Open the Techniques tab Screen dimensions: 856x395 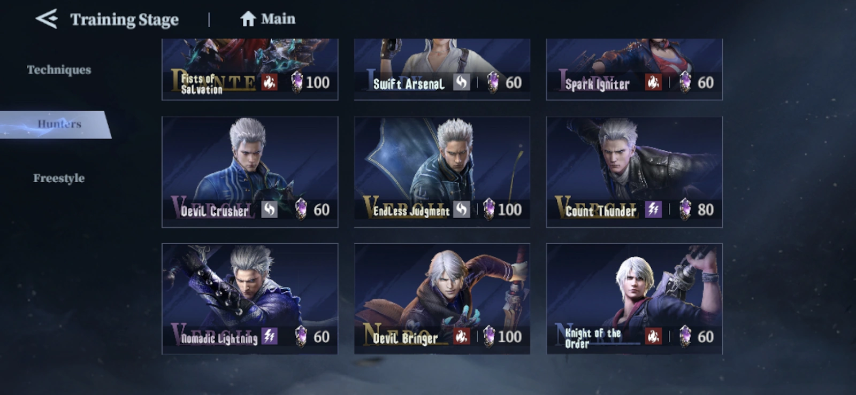[x=59, y=70]
